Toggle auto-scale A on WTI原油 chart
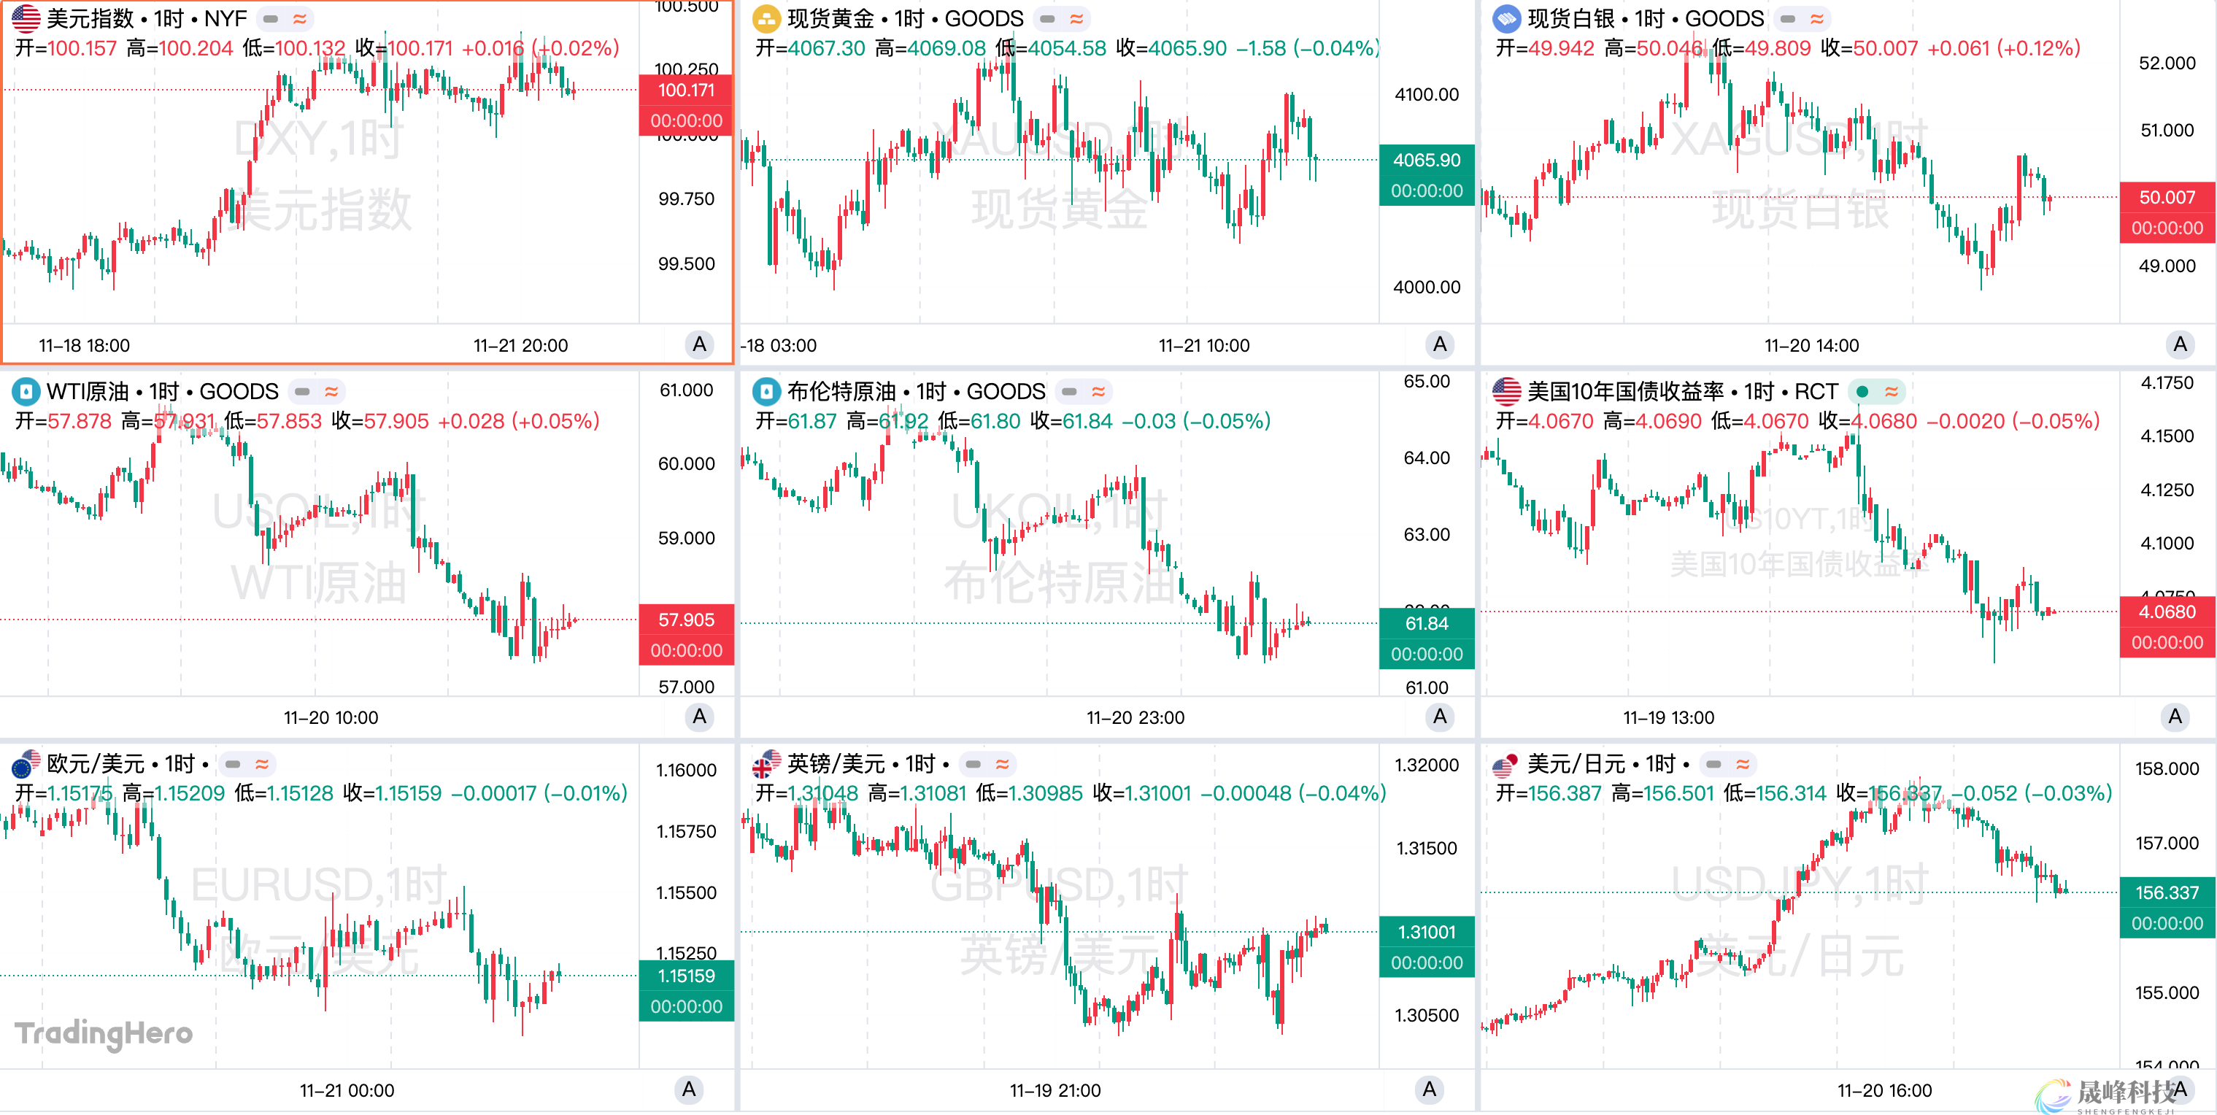Image resolution: width=2217 pixels, height=1115 pixels. tap(699, 717)
